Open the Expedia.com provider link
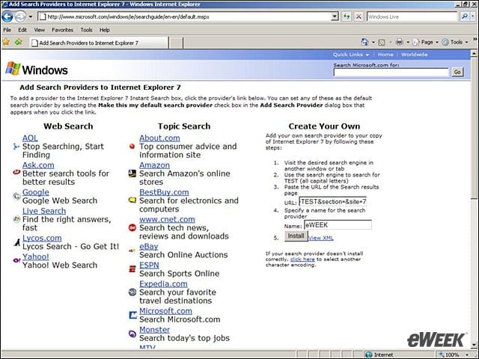Screen dimensions: 479x359 click(x=163, y=284)
